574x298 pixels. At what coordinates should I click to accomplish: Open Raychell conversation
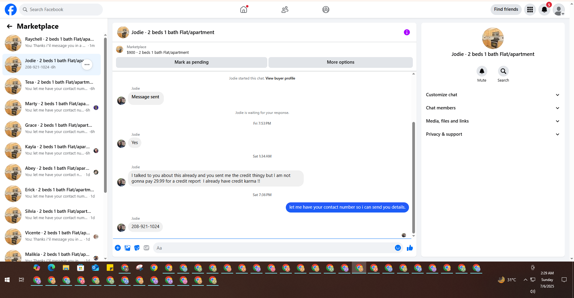[51, 43]
